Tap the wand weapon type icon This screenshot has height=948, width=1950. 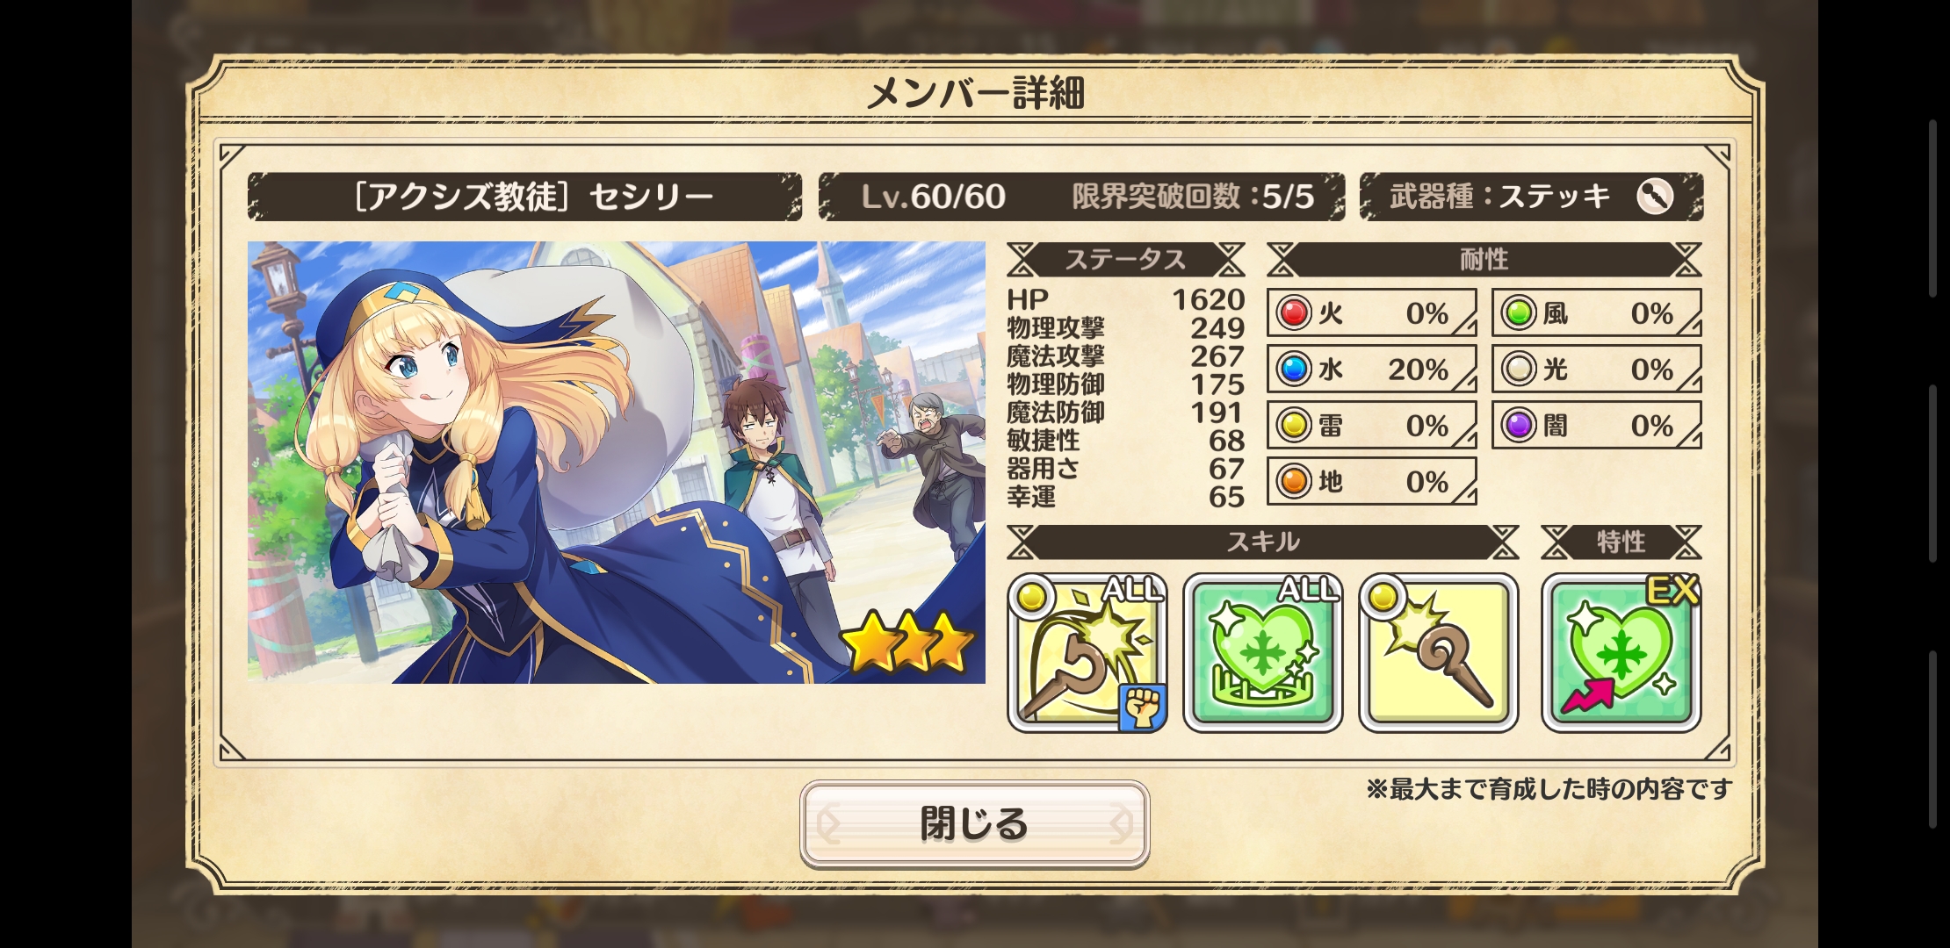(1655, 196)
